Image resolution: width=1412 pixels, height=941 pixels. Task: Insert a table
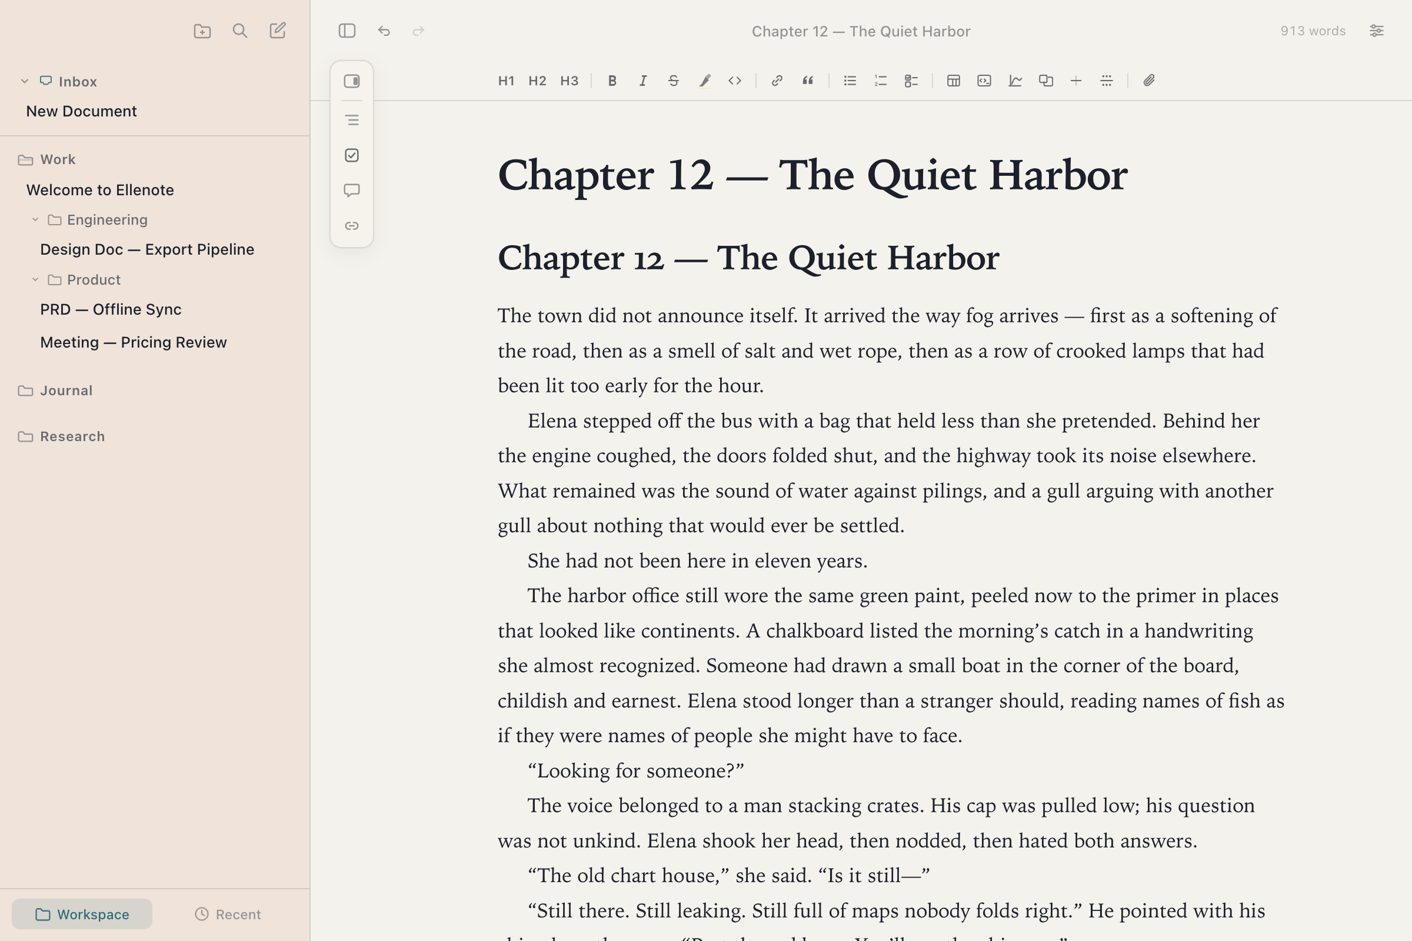tap(953, 81)
